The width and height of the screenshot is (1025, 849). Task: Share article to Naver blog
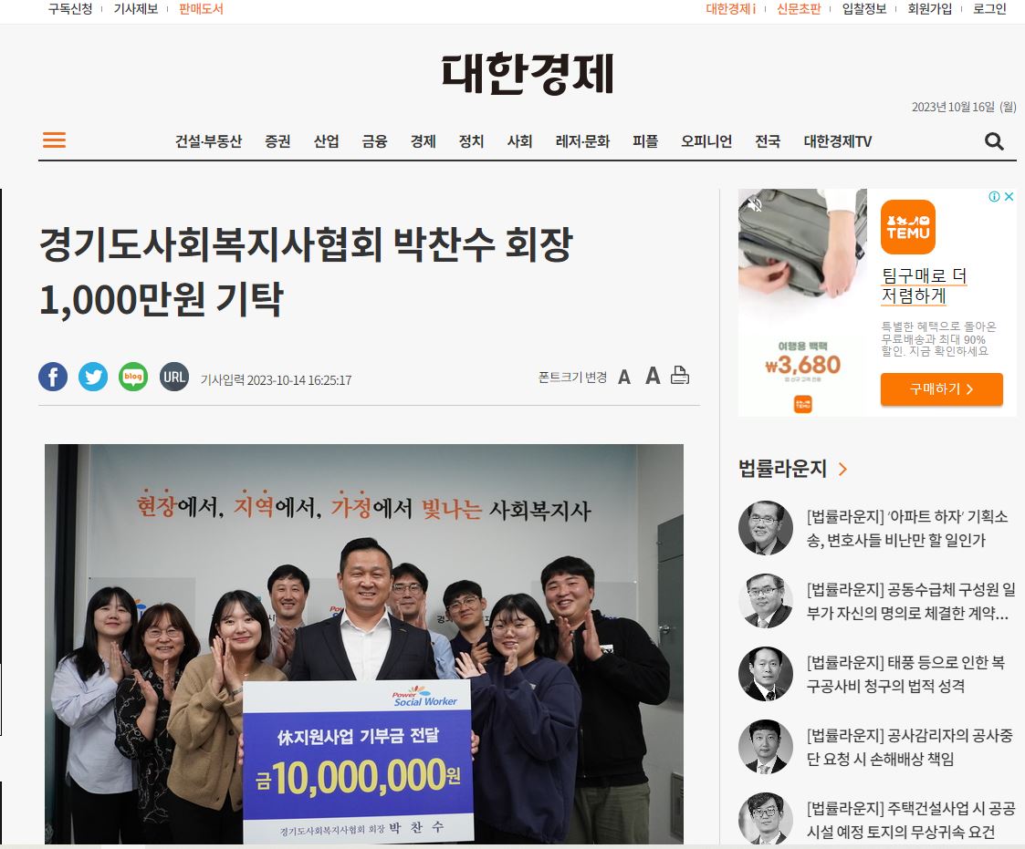(133, 377)
